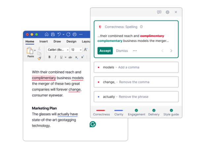Click the underlined phrase actually have
The image size is (208, 148).
coord(68,114)
